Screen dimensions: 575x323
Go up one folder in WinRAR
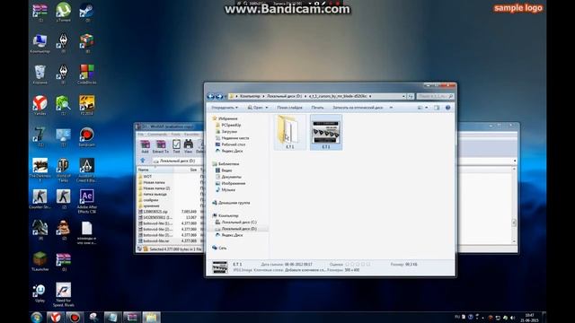click(143, 161)
